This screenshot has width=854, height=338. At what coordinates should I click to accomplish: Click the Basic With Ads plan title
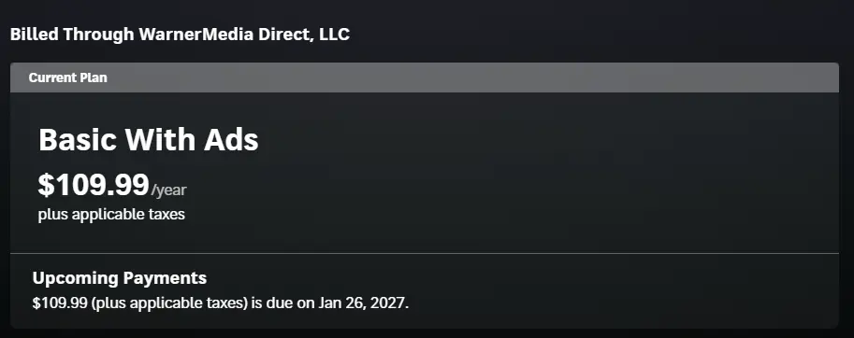148,140
